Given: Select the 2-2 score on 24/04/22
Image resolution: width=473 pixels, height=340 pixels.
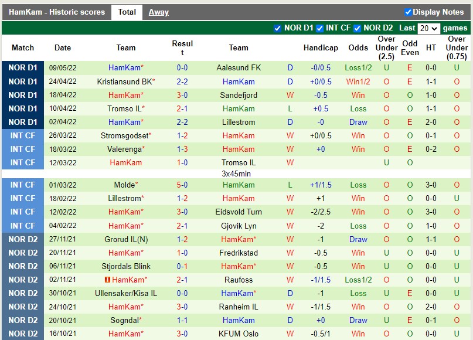Looking at the screenshot, I should pos(182,81).
